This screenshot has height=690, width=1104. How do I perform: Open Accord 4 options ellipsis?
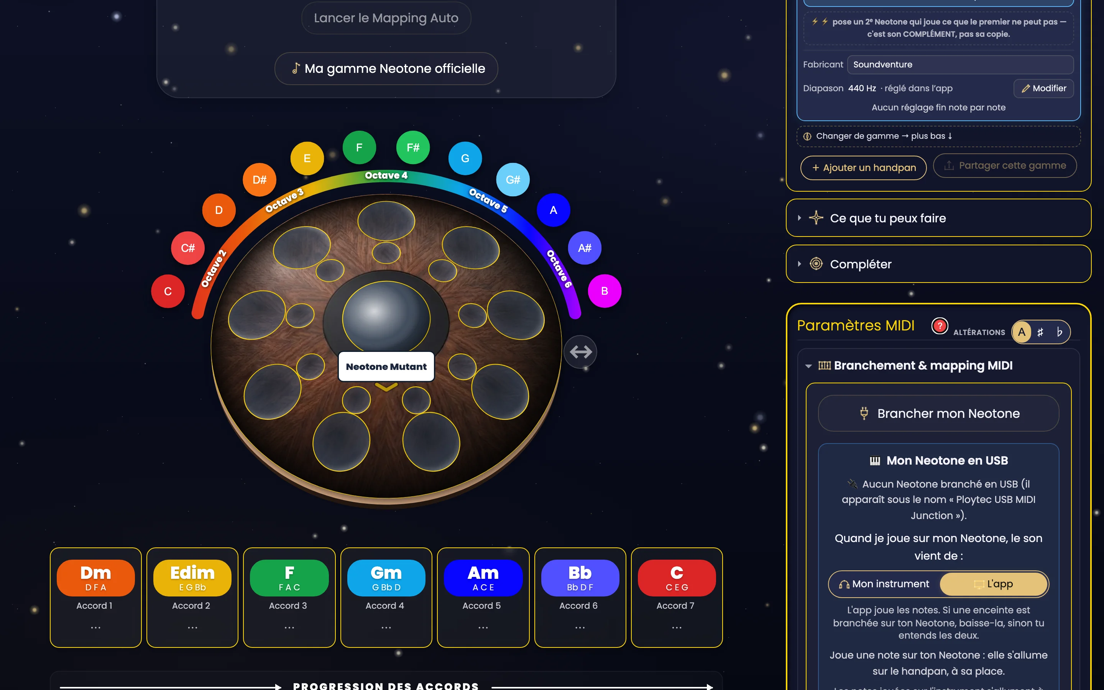386,628
